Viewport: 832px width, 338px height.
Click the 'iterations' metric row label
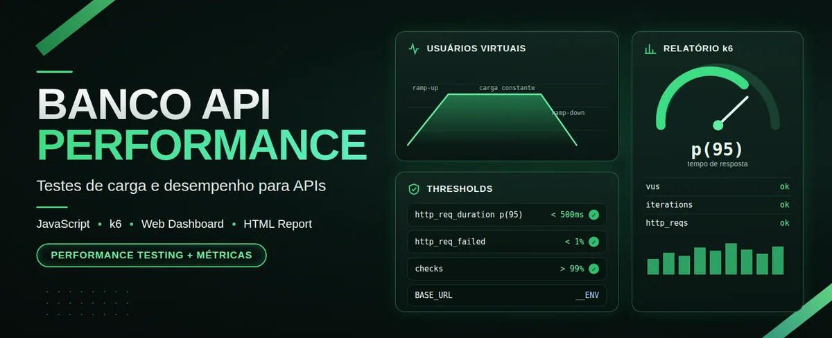(669, 205)
